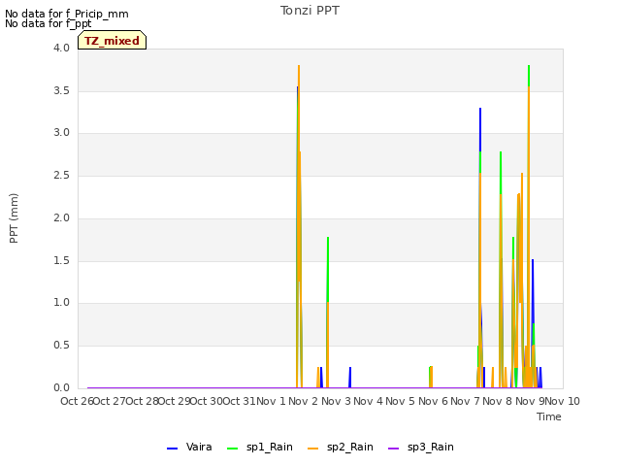Click the green sp1_Rain legend swatch
The width and height of the screenshot is (621, 466).
(233, 449)
